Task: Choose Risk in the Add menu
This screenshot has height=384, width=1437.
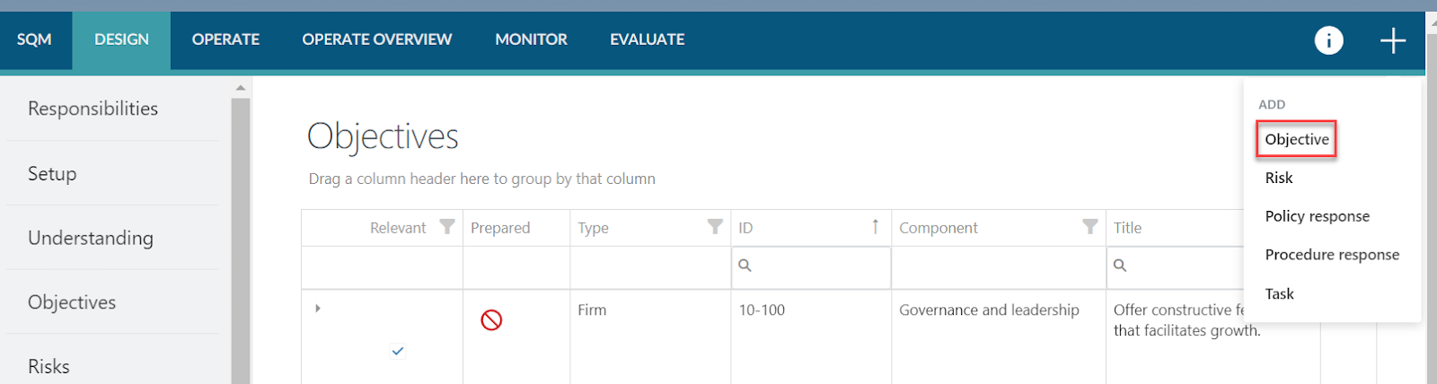Action: (x=1279, y=178)
